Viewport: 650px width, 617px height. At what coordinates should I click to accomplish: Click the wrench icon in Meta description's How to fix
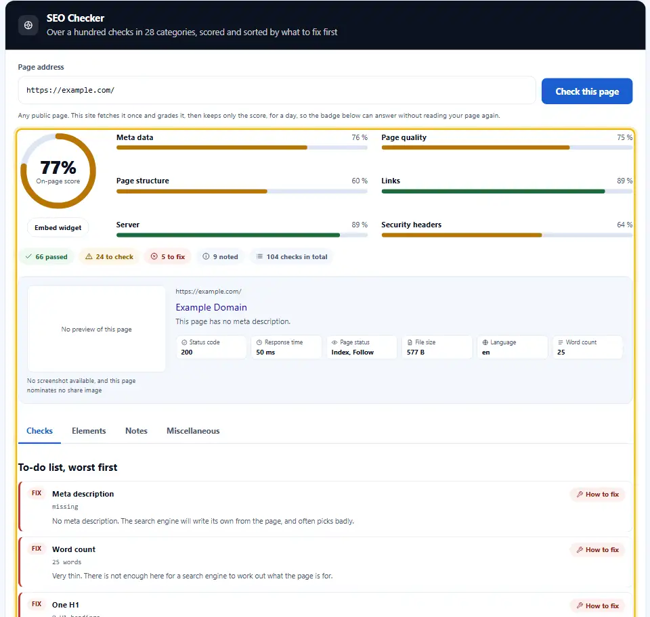coord(580,495)
